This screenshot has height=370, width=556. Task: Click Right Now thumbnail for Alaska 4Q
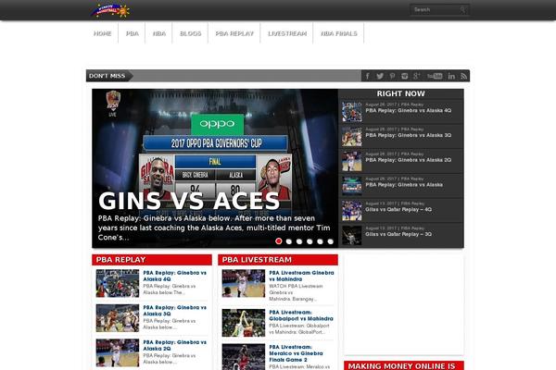(352, 112)
